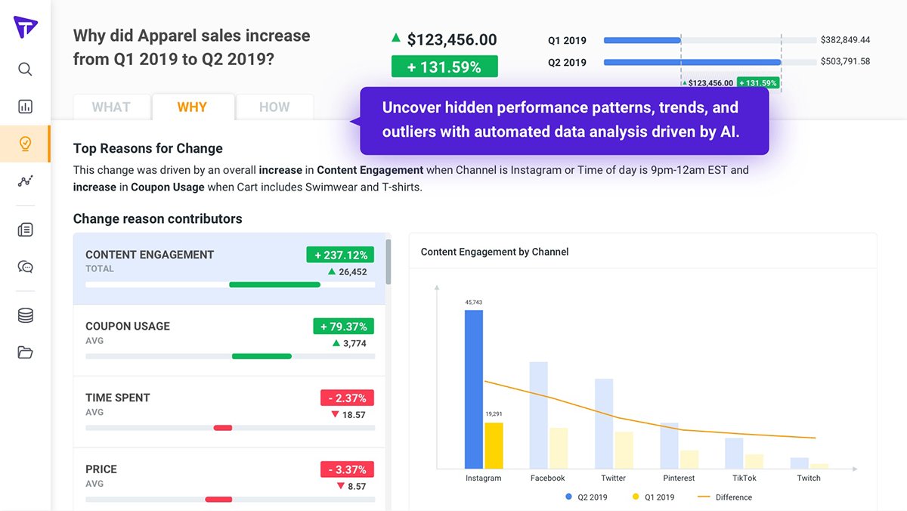Switch to the HOW tab
907x511 pixels.
(x=274, y=107)
